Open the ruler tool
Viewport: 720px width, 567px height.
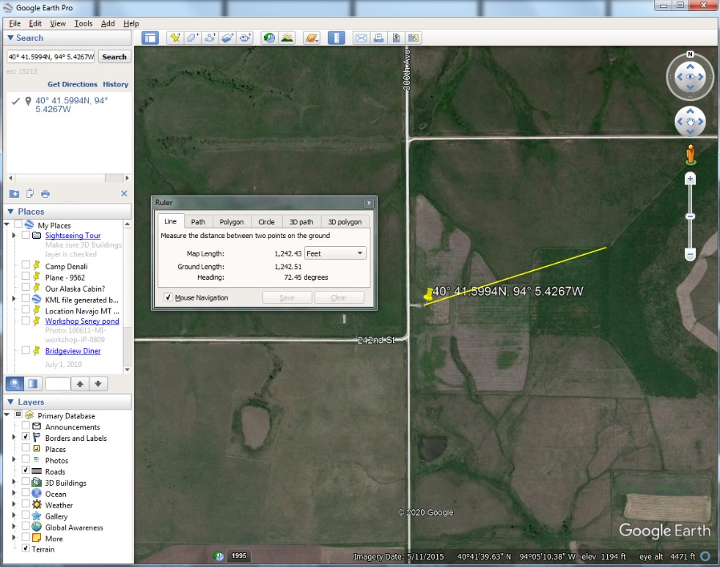tap(336, 37)
